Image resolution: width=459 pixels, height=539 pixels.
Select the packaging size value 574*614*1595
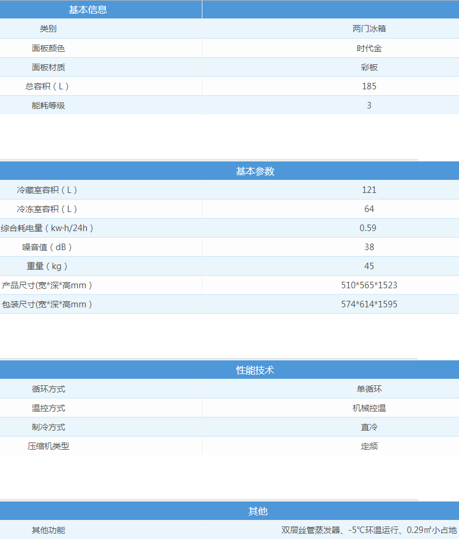pos(369,304)
